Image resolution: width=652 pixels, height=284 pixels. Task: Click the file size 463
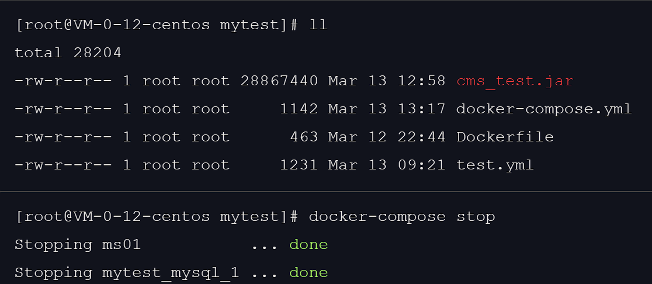(304, 137)
